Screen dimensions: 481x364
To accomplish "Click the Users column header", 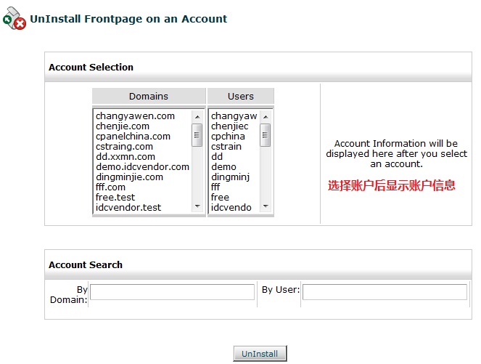I will 241,96.
